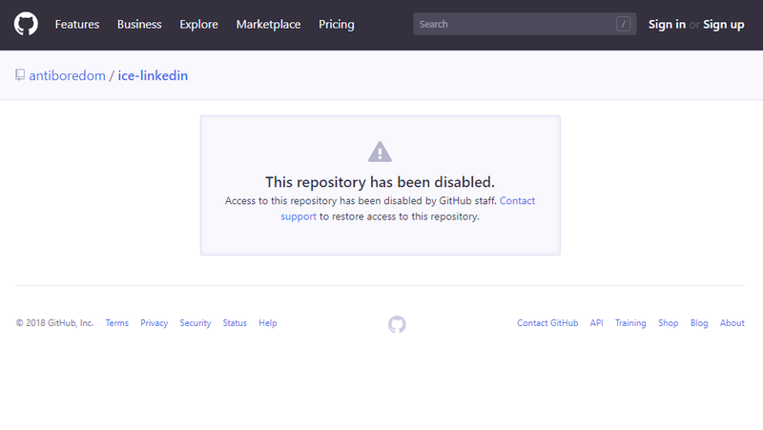Click the 'This repository has been disabled.' heading
This screenshot has height=430, width=763.
pyautogui.click(x=380, y=182)
